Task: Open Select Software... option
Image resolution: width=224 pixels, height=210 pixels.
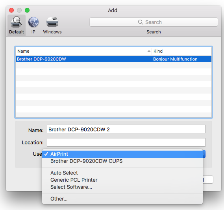Action: (x=122, y=187)
